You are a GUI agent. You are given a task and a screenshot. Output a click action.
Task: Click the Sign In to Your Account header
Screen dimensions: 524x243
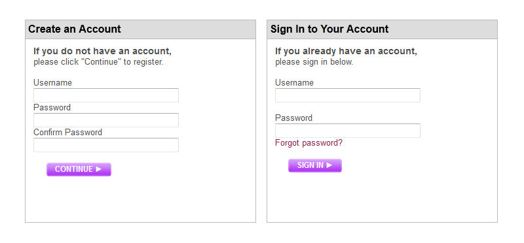click(382, 29)
